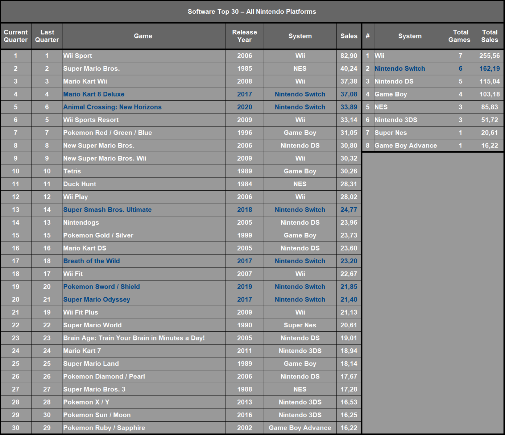Select the total sales value '103,18'
505x435 pixels.
[489, 94]
